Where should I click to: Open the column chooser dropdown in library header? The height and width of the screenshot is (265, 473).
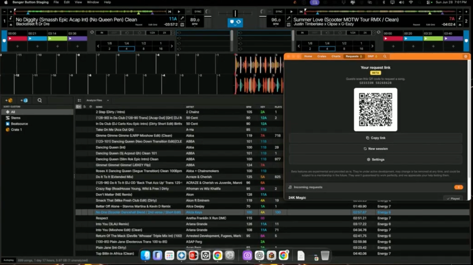click(78, 107)
